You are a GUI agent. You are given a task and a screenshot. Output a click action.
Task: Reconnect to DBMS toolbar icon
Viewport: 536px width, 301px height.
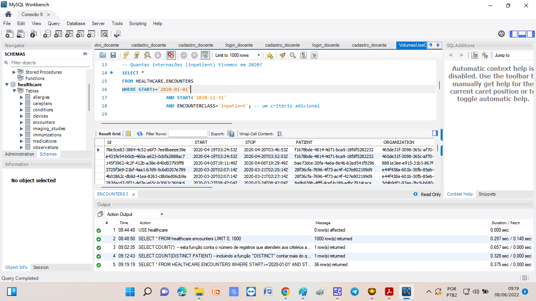point(117,34)
